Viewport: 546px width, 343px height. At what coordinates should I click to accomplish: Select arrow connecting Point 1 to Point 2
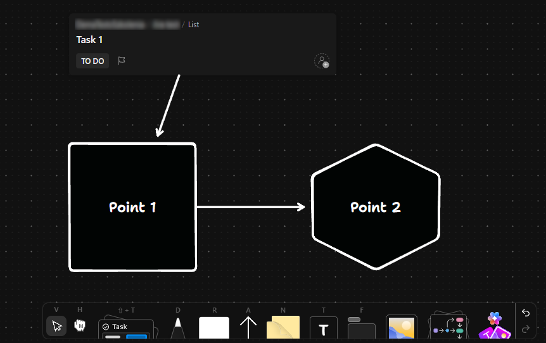[x=251, y=207]
